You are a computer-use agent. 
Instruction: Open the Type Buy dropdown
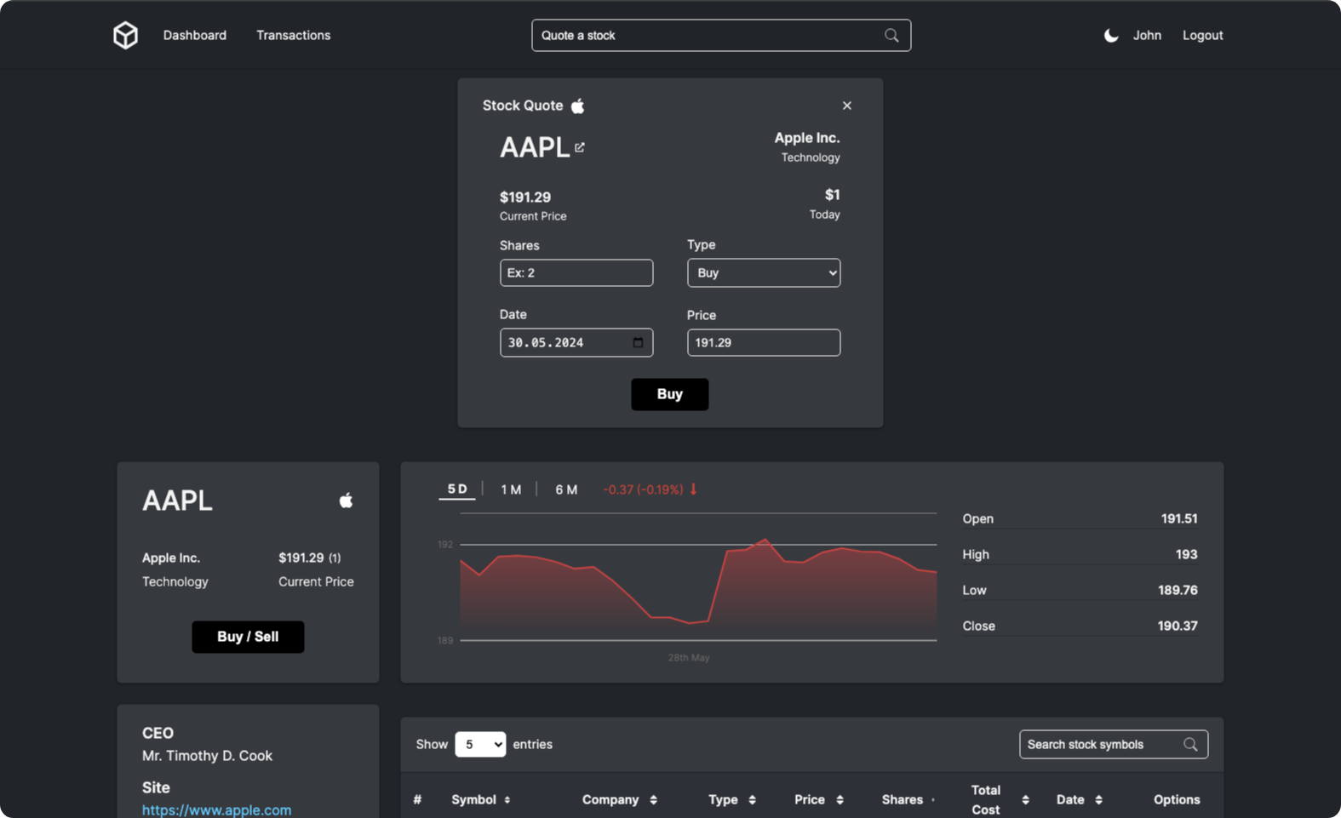pyautogui.click(x=764, y=272)
